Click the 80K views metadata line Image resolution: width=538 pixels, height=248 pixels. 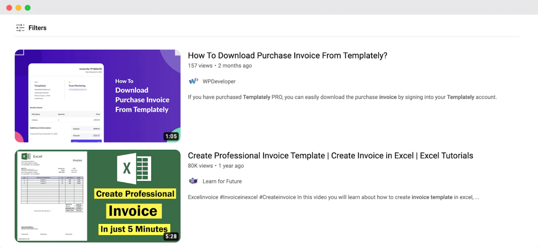coord(216,166)
